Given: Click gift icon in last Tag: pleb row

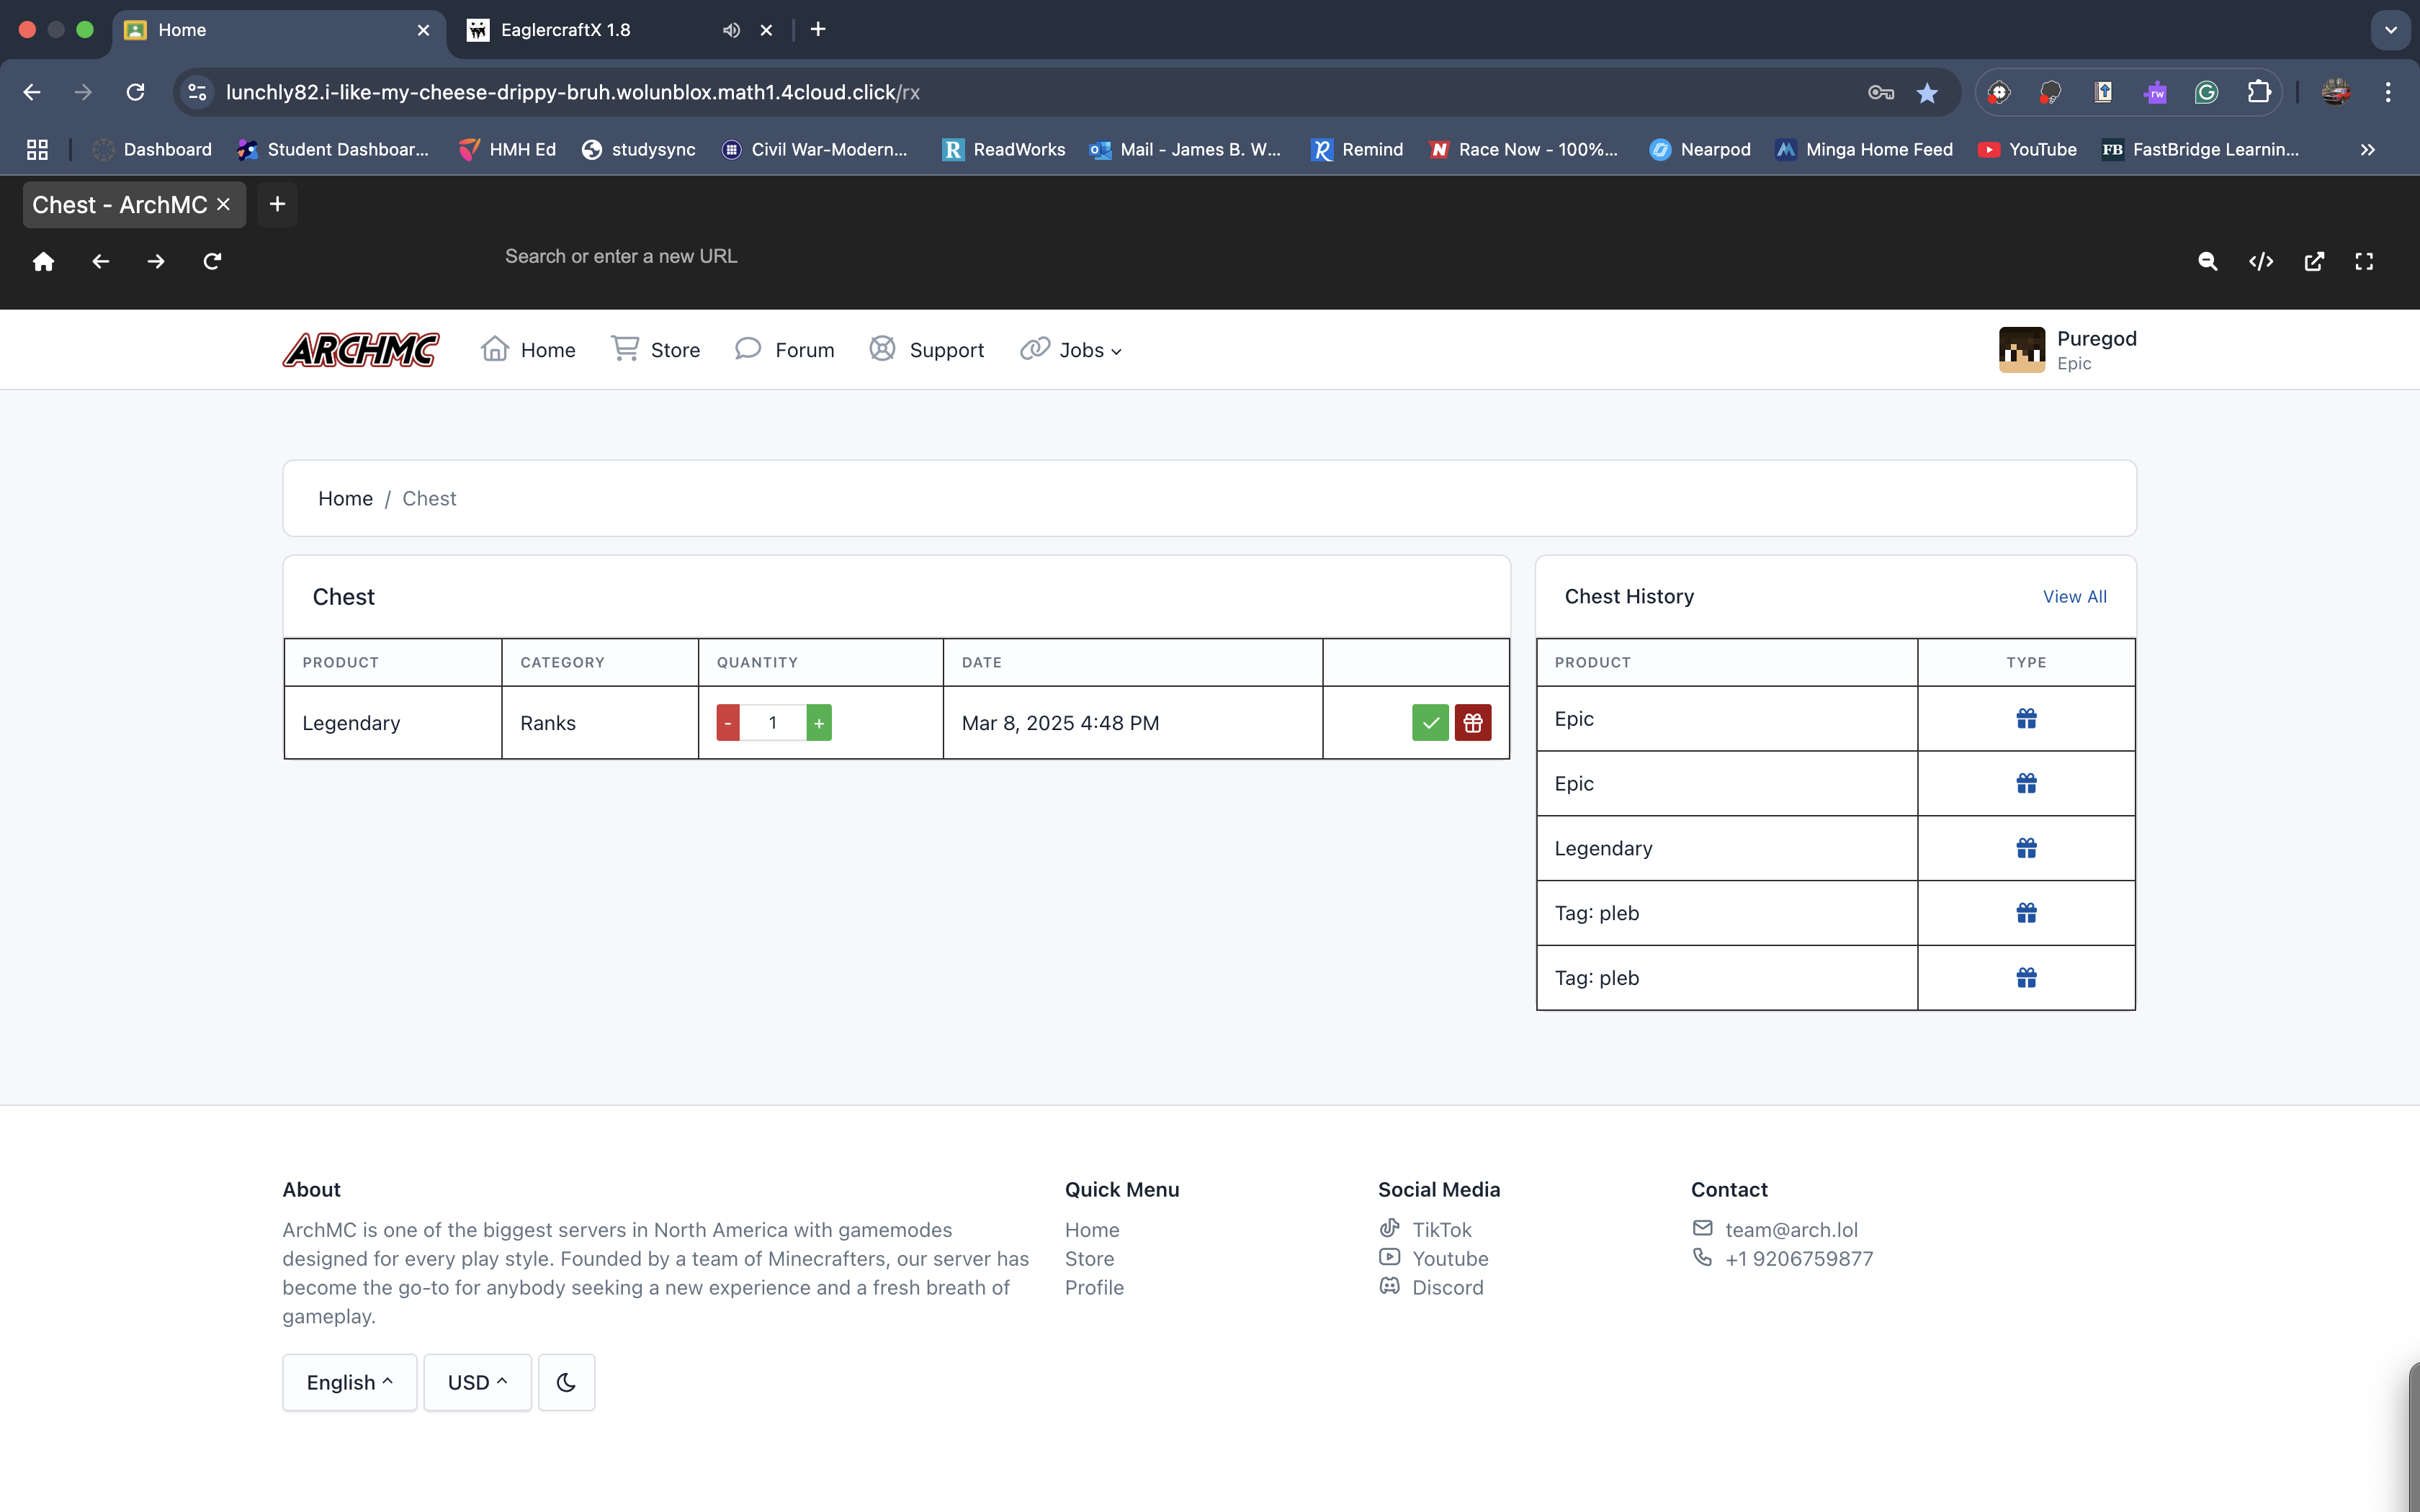Looking at the screenshot, I should tap(2026, 978).
